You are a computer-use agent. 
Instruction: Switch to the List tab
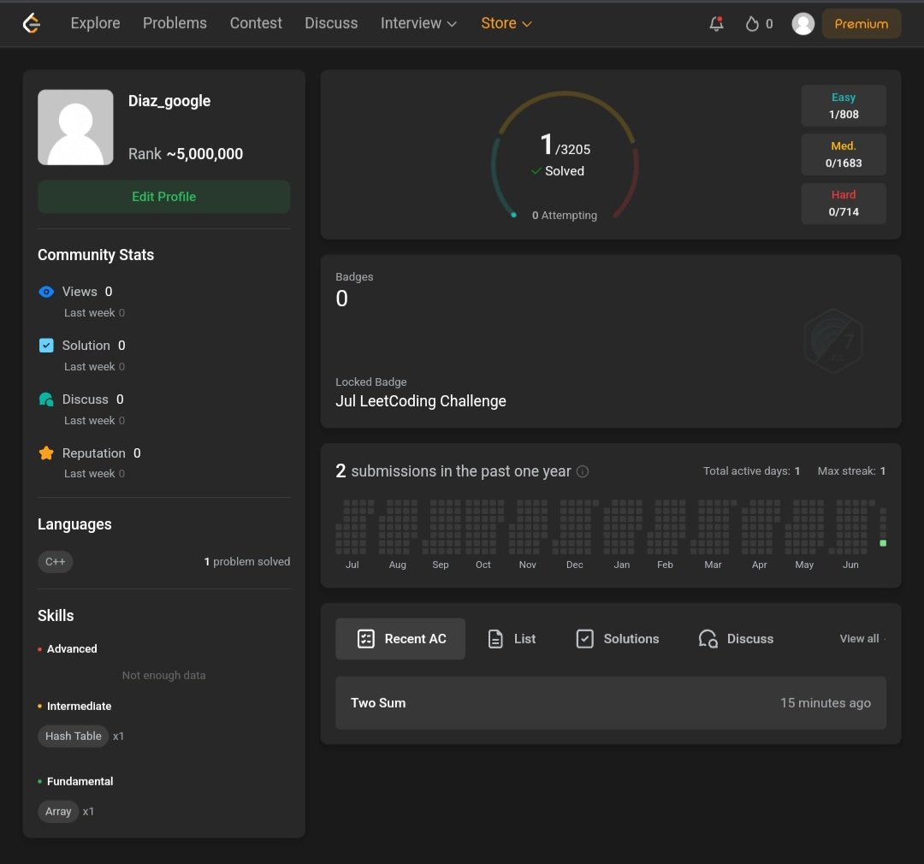512,639
